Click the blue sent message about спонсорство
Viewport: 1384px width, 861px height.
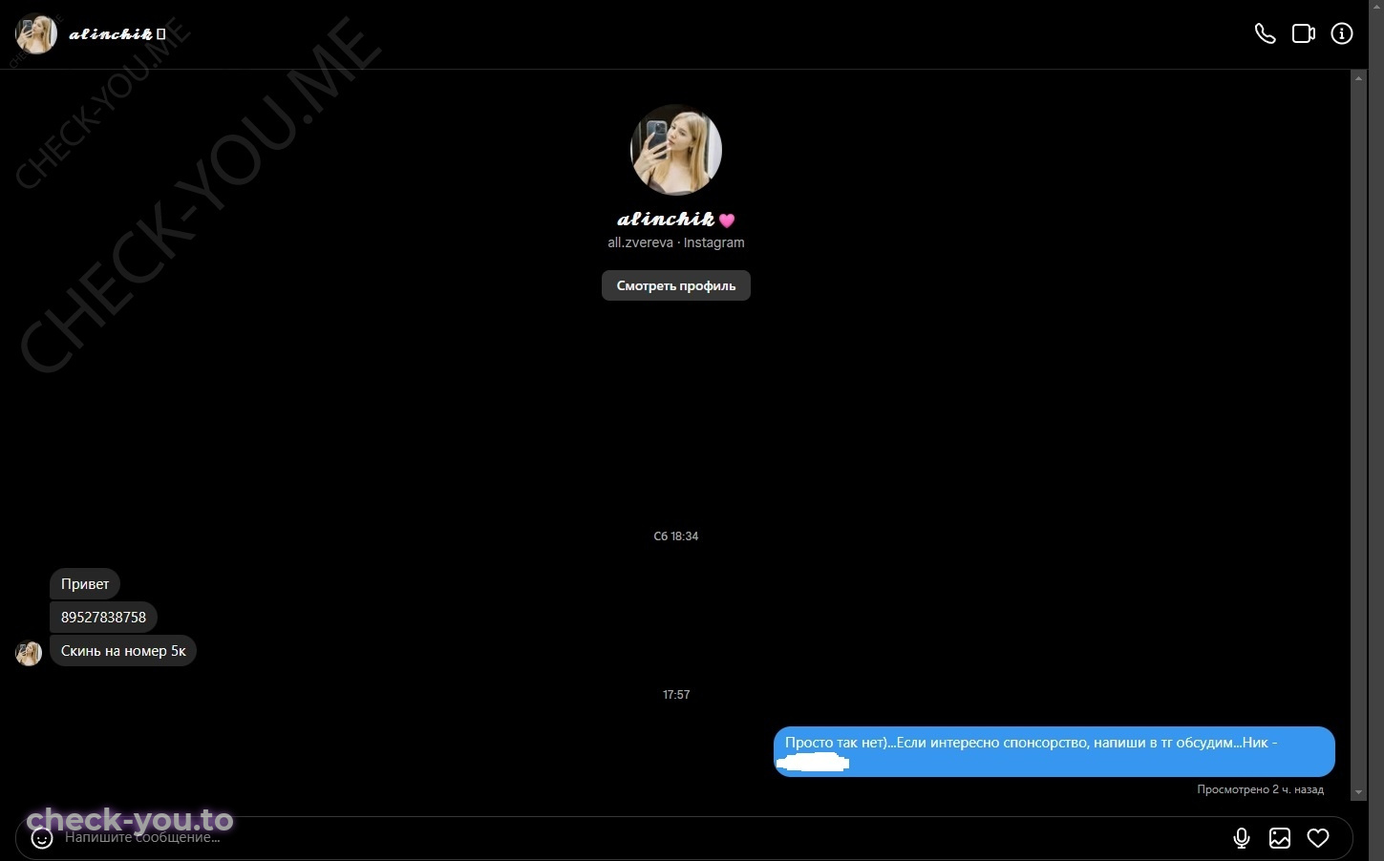click(1054, 751)
